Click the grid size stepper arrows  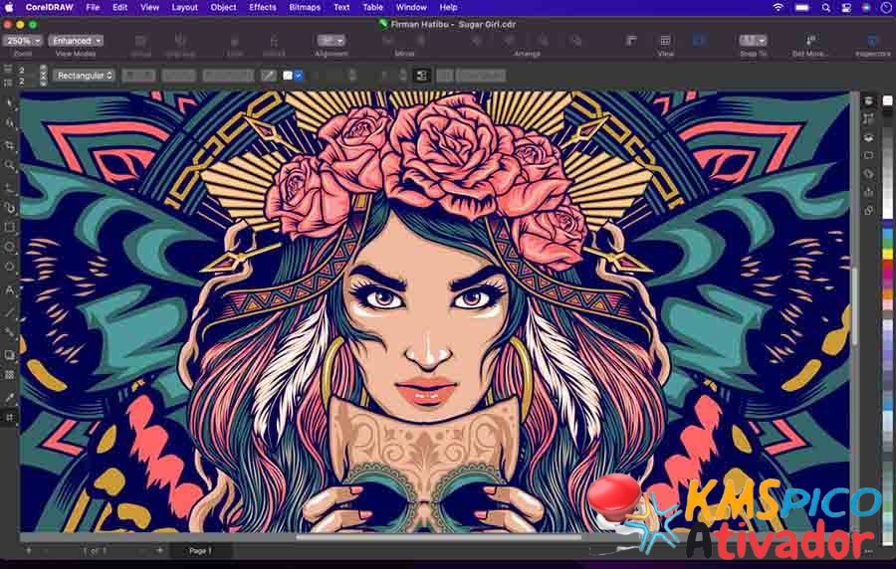coord(43,76)
